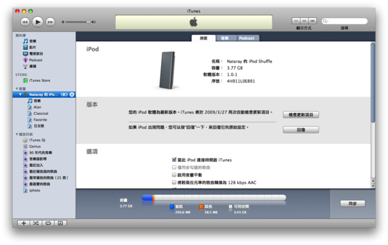Click the iPod battery indicator icon
388x245 pixels.
click(x=64, y=95)
